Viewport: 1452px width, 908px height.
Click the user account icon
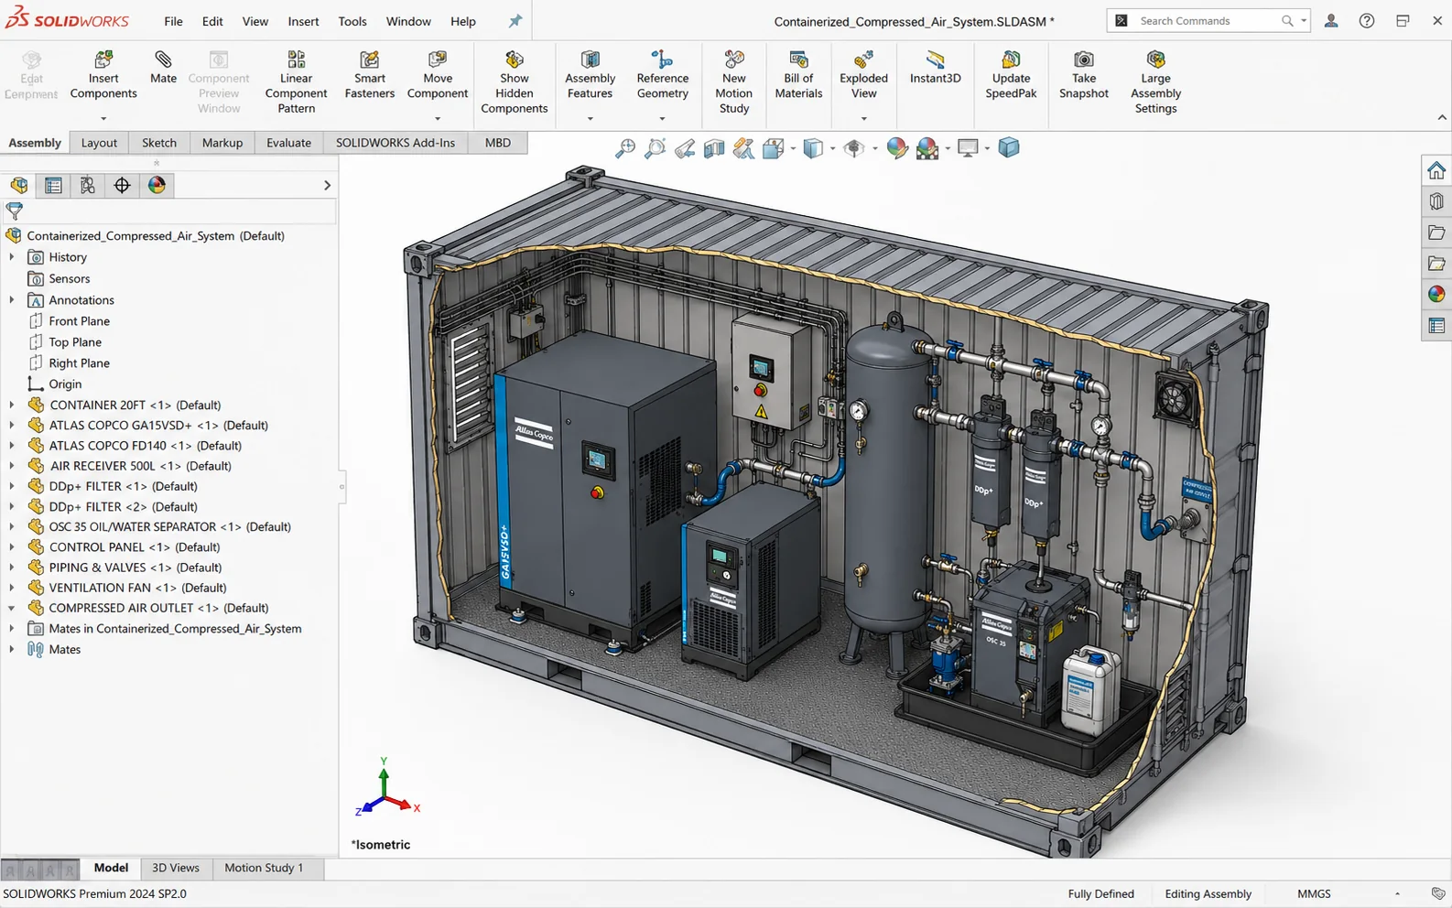(1331, 20)
